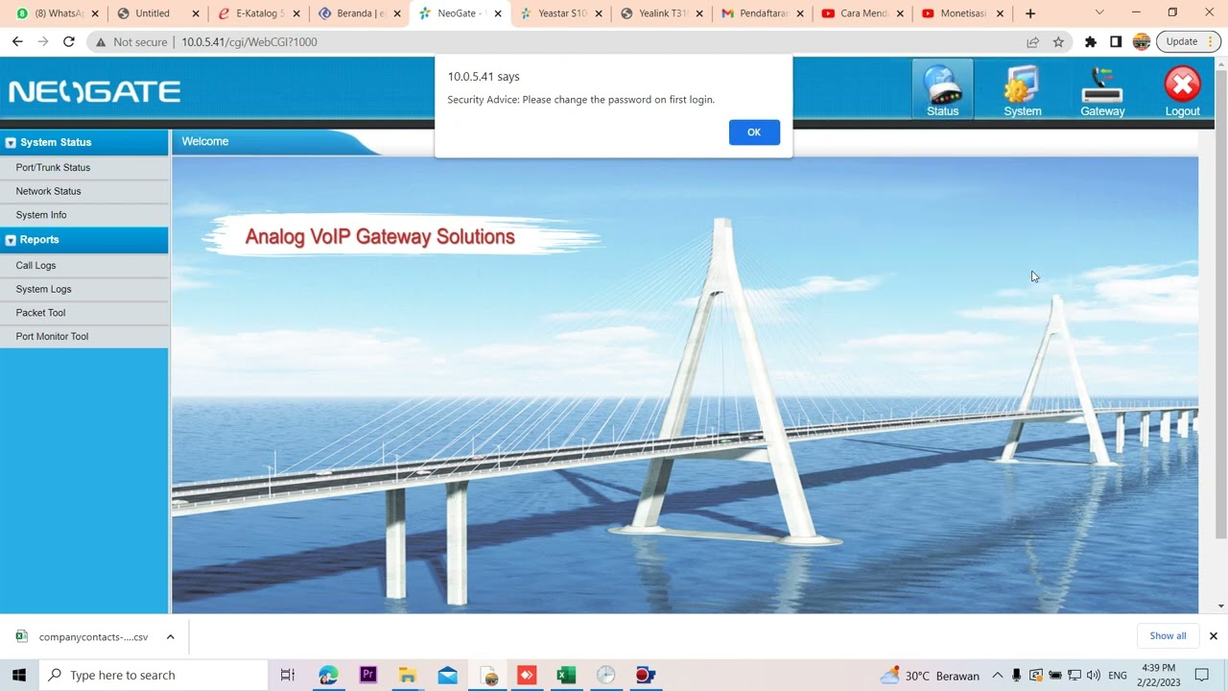This screenshot has height=691, width=1228.
Task: Click Show all downloads
Action: [1168, 635]
